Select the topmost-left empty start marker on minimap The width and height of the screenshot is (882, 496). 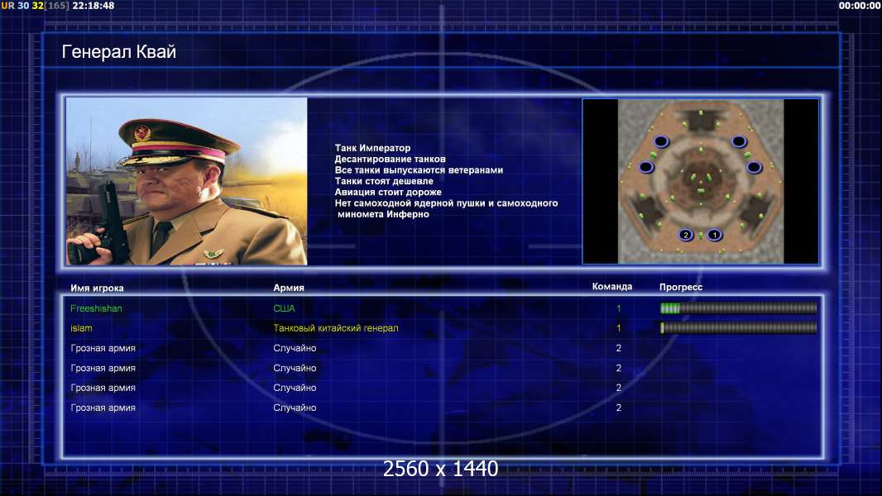pyautogui.click(x=661, y=141)
